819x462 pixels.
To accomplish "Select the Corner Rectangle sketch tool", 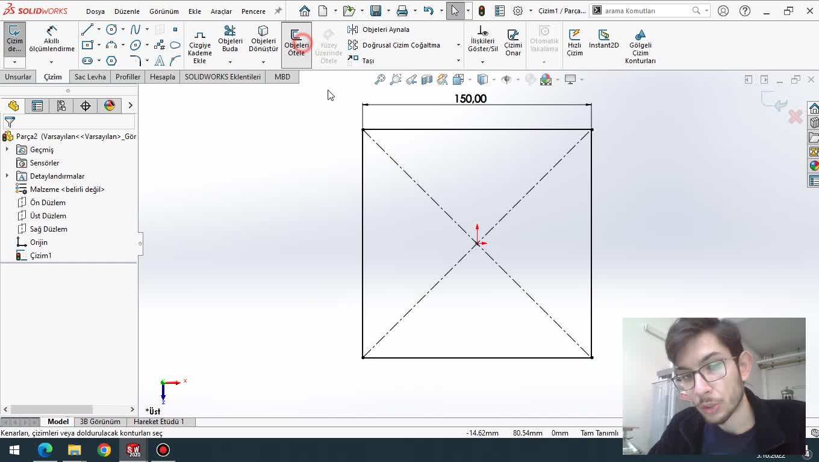I will pyautogui.click(x=87, y=45).
